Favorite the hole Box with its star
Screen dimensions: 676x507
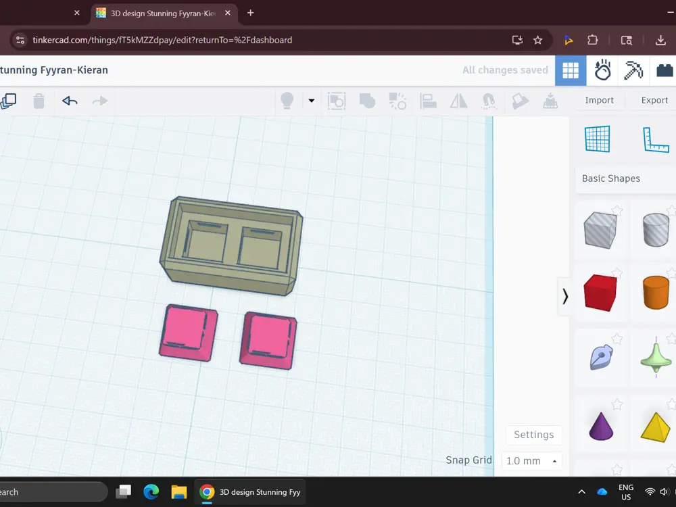coord(617,210)
